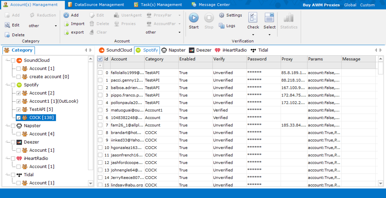This screenshot has height=198, width=386.
Task: Switch to the SoundCloud platform tab
Action: (116, 50)
